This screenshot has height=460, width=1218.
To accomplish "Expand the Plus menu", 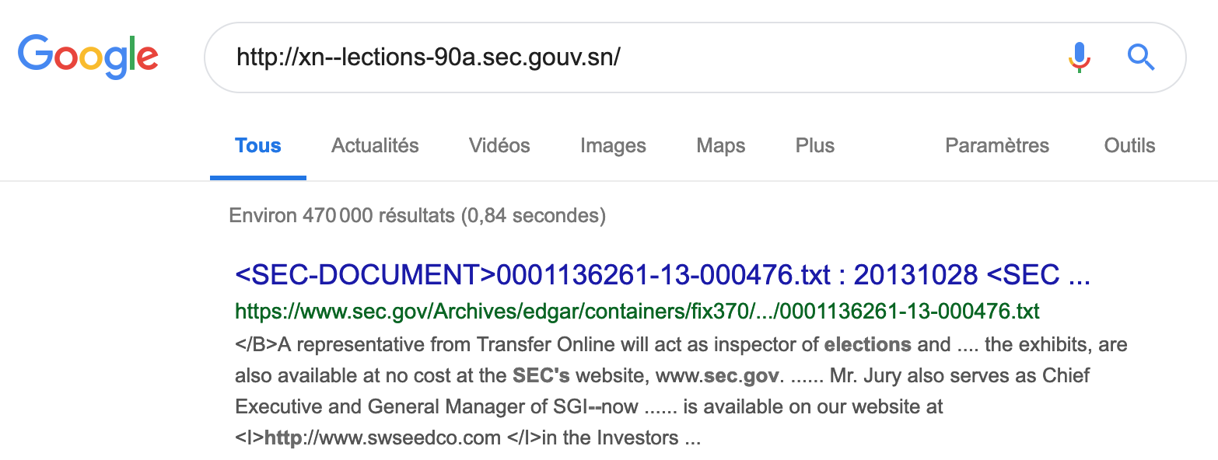I will (814, 146).
